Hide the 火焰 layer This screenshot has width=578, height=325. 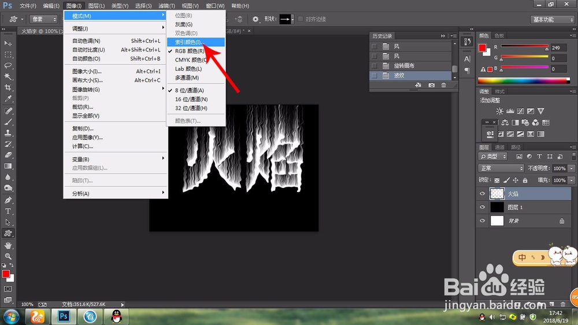pos(482,194)
